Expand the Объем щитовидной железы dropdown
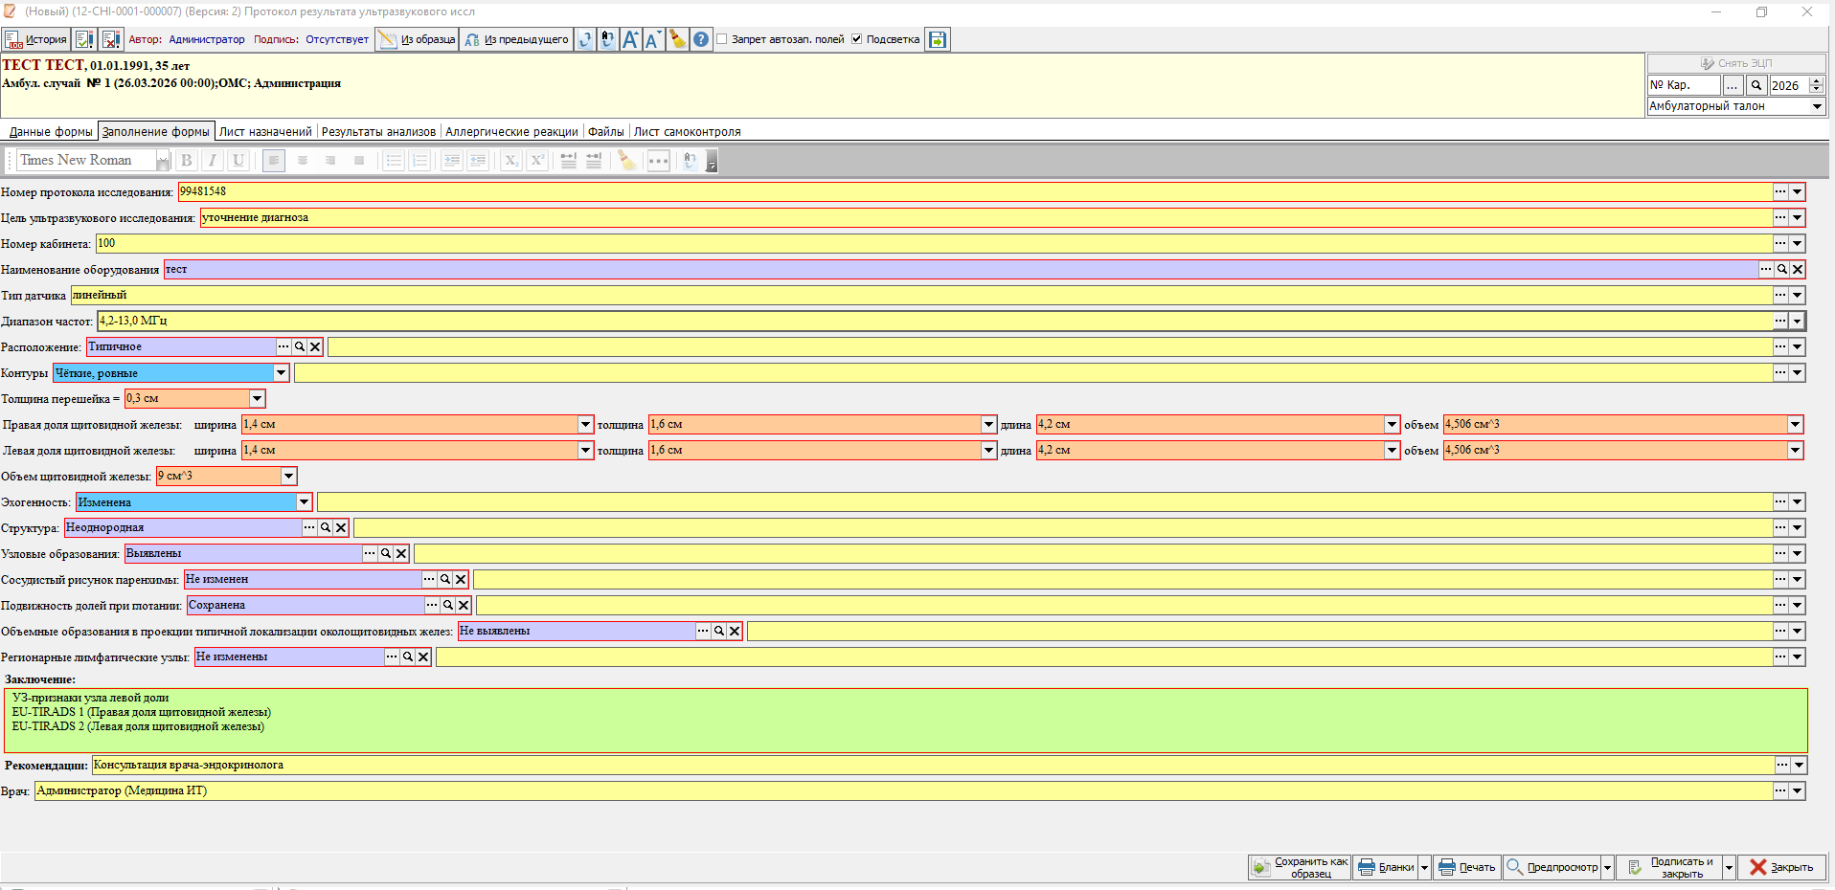Screen dimensions: 1835x890 [x=288, y=476]
